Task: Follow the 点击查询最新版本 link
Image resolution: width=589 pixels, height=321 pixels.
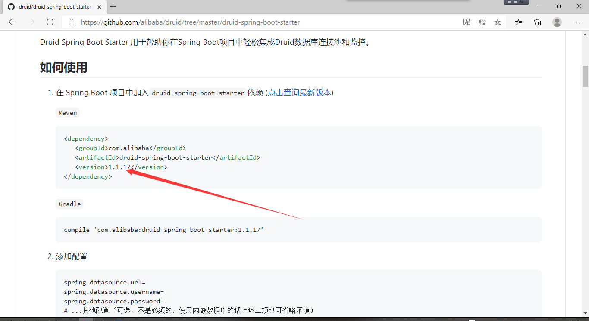Action: click(300, 92)
